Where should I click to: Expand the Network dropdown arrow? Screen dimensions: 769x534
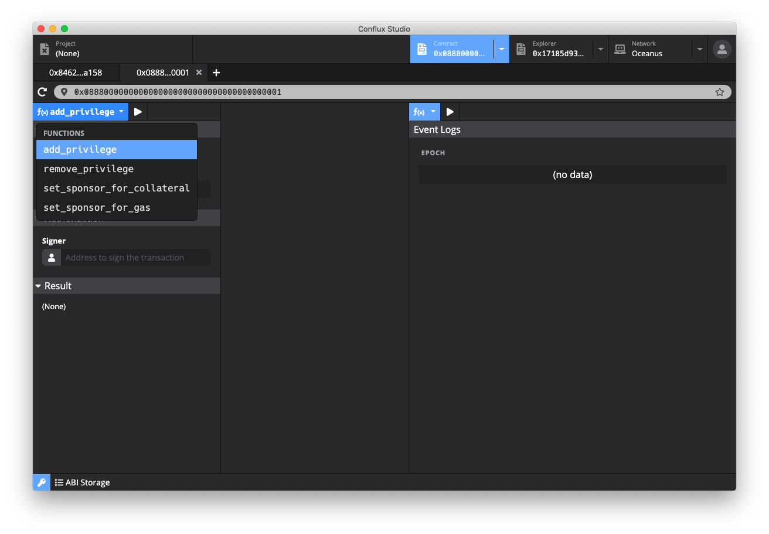[x=700, y=49]
